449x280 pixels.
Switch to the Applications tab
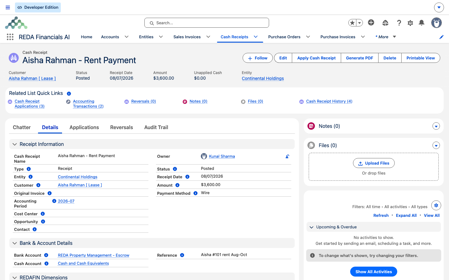[84, 127]
